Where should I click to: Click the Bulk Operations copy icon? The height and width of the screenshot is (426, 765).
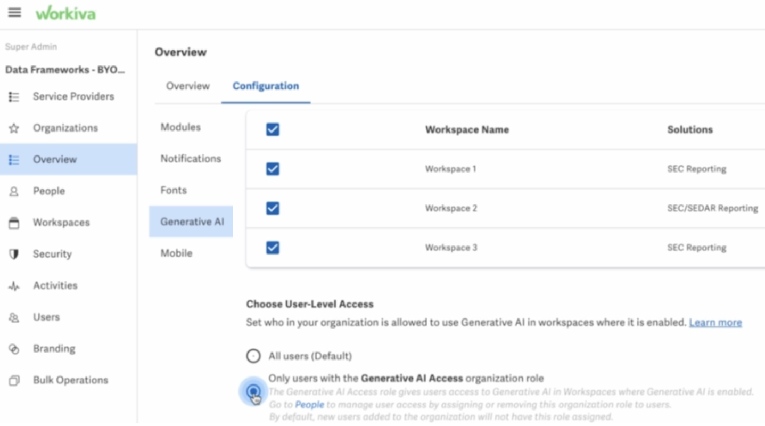tap(14, 381)
